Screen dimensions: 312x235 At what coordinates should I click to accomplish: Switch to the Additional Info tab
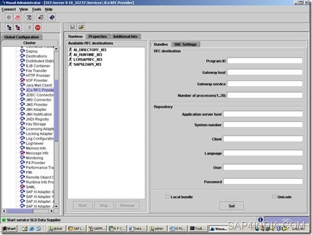point(125,36)
